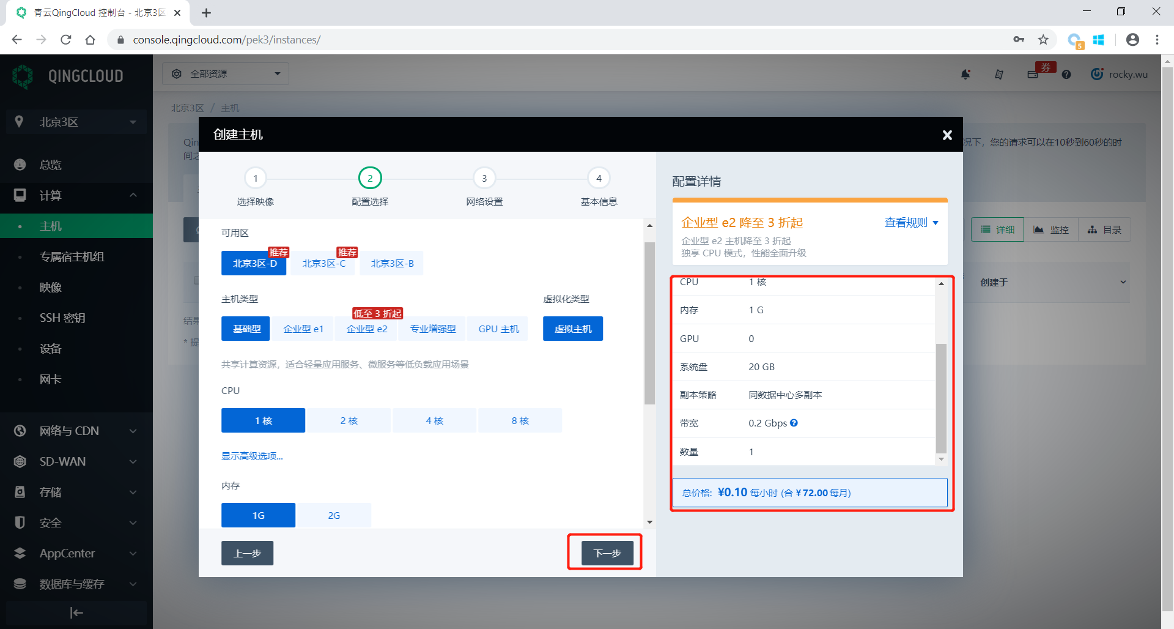Select 2G memory option
1174x629 pixels.
(334, 515)
